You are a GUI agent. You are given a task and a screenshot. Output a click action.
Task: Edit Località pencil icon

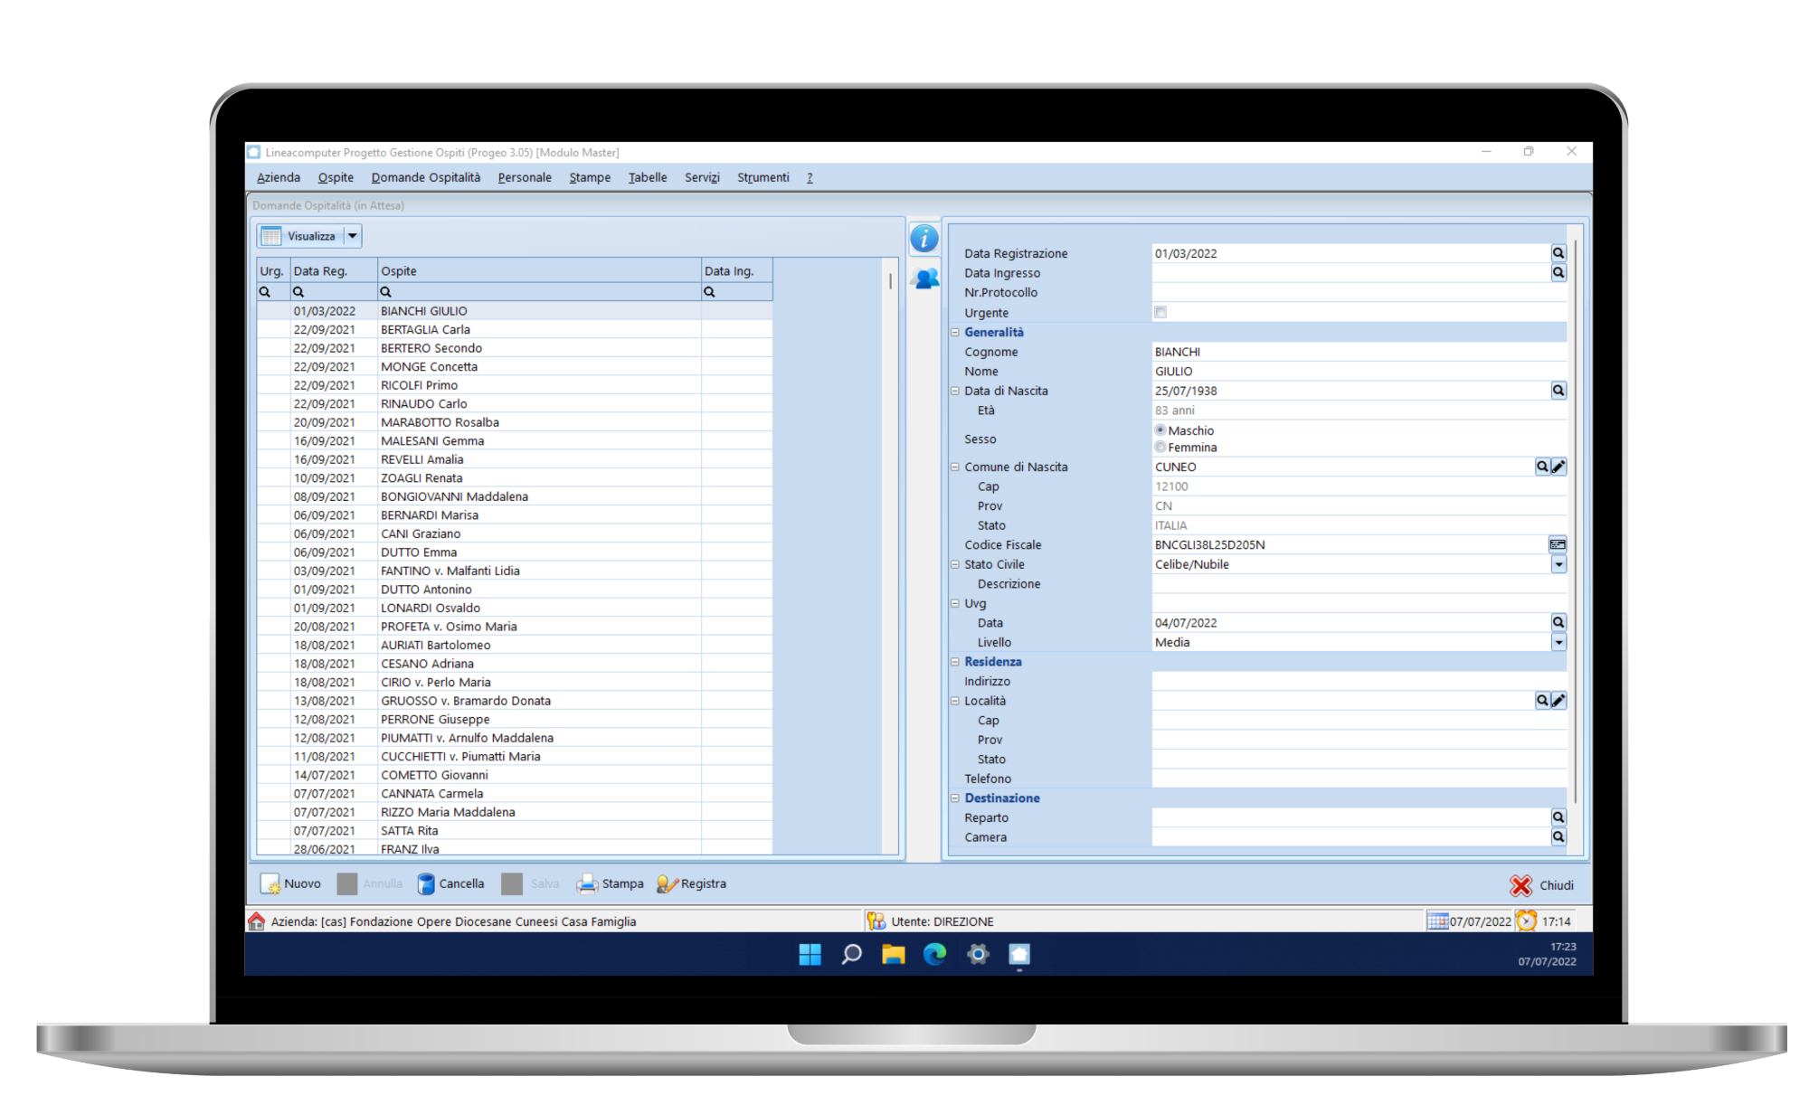coord(1558,701)
